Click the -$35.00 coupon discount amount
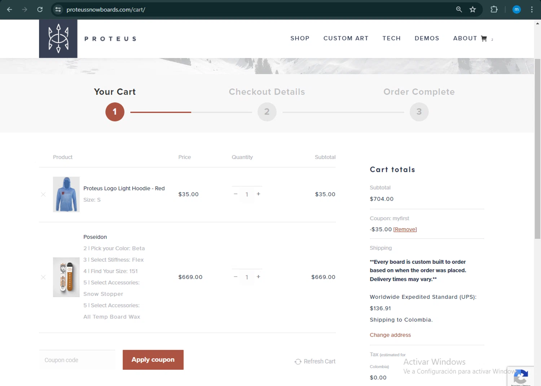 pyautogui.click(x=381, y=230)
